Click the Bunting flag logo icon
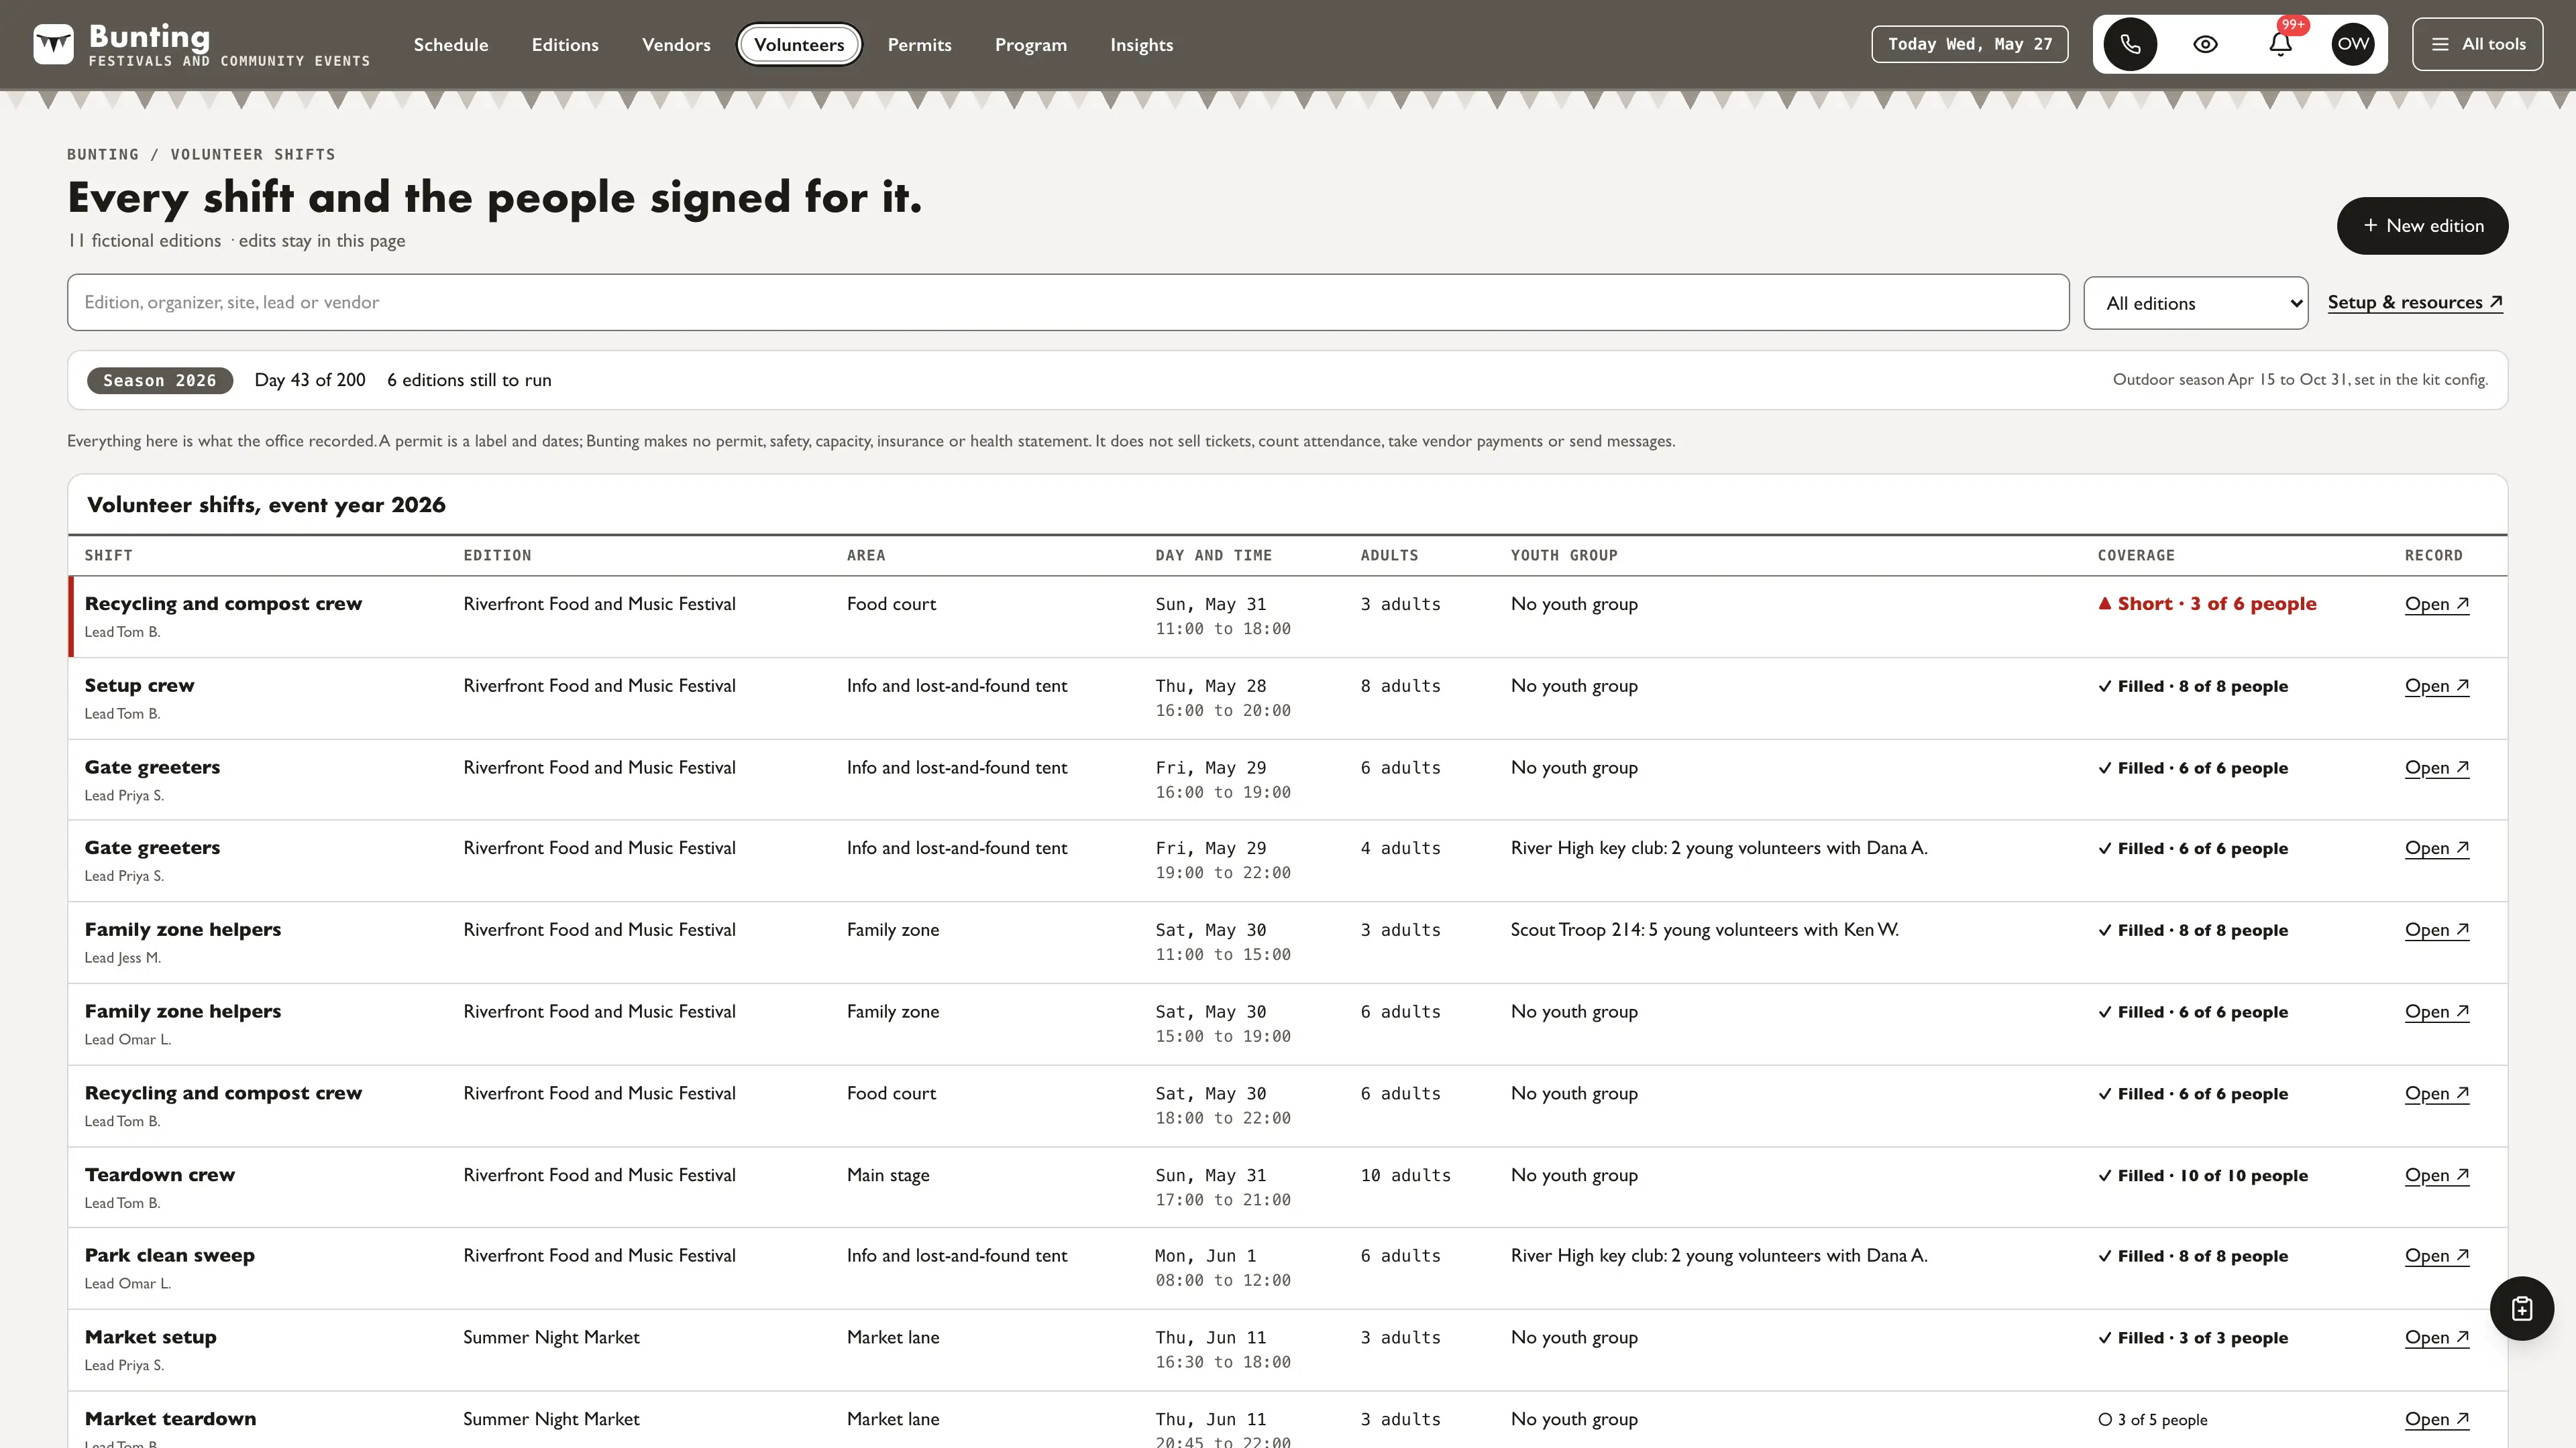Image resolution: width=2576 pixels, height=1448 pixels. (x=53, y=44)
